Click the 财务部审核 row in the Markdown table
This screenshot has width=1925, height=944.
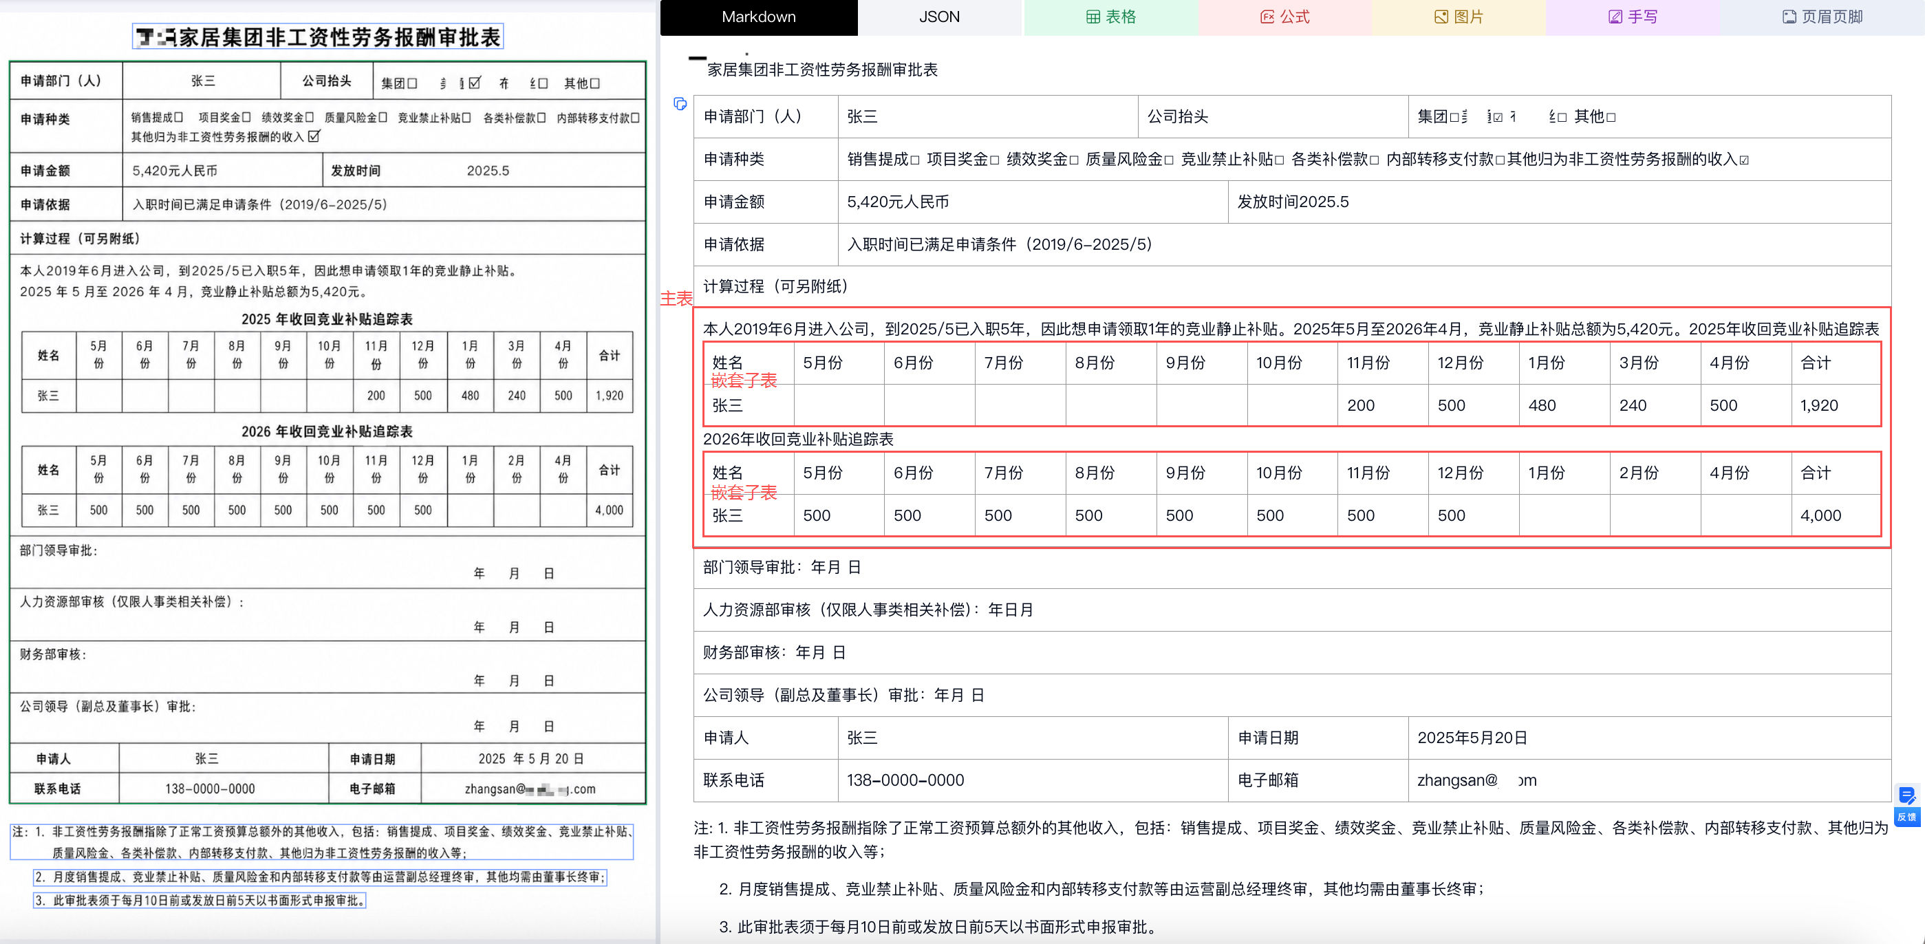click(1292, 652)
